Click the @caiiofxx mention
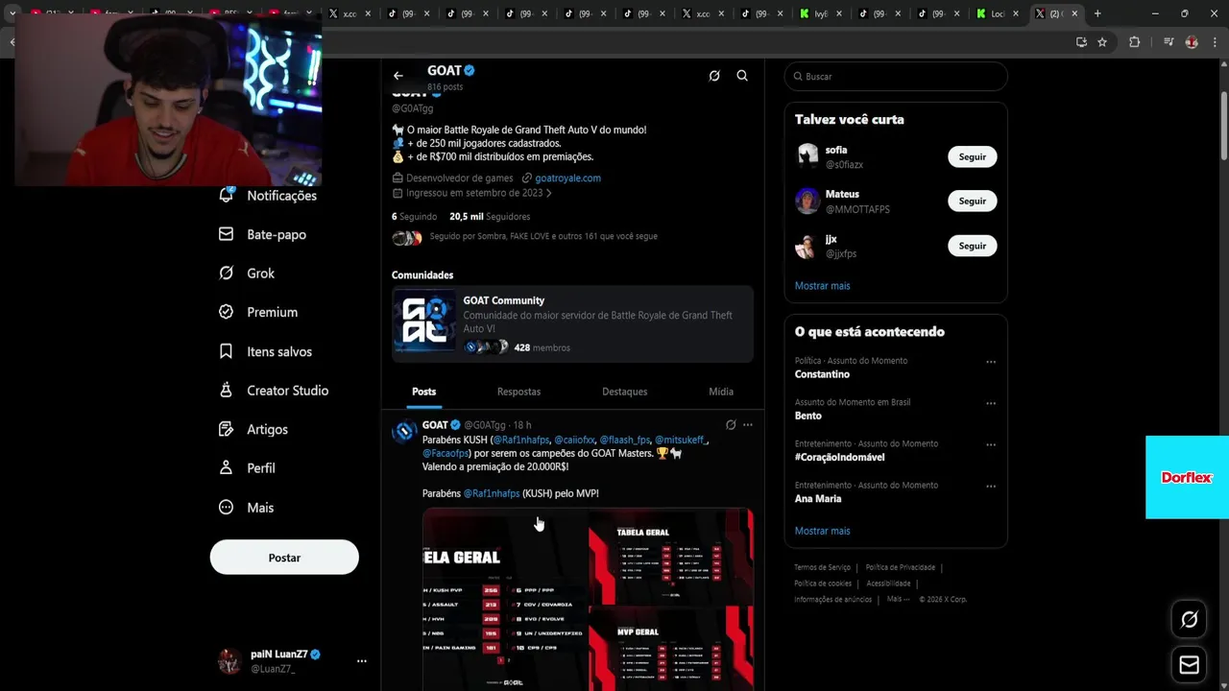The width and height of the screenshot is (1229, 691). (x=574, y=440)
